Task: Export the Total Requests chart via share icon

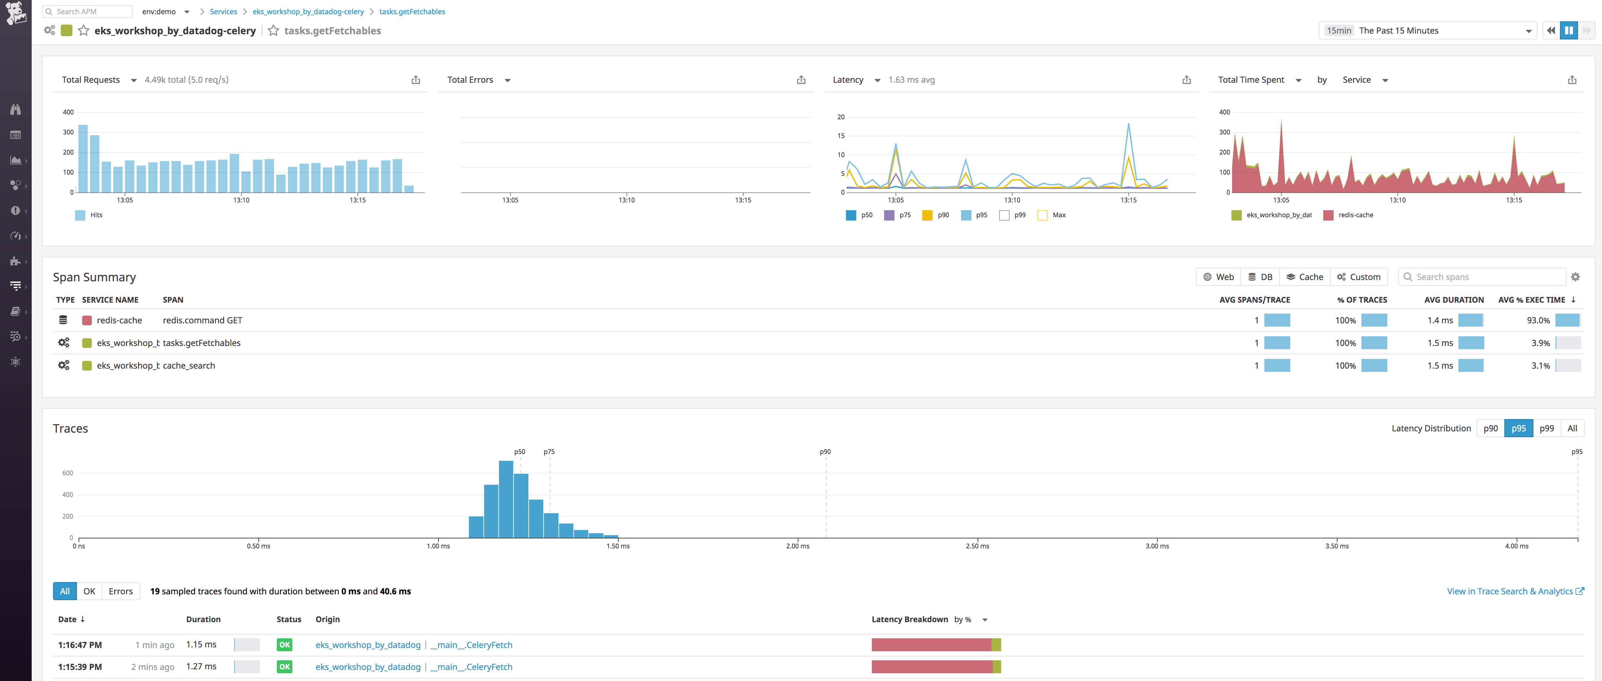Action: 416,80
